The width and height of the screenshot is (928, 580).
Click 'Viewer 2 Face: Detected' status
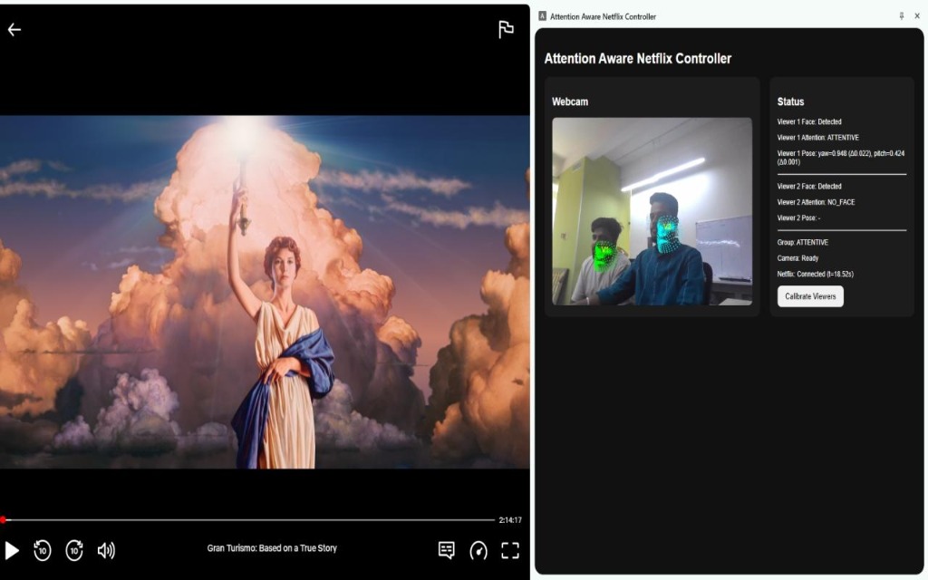[809, 187]
